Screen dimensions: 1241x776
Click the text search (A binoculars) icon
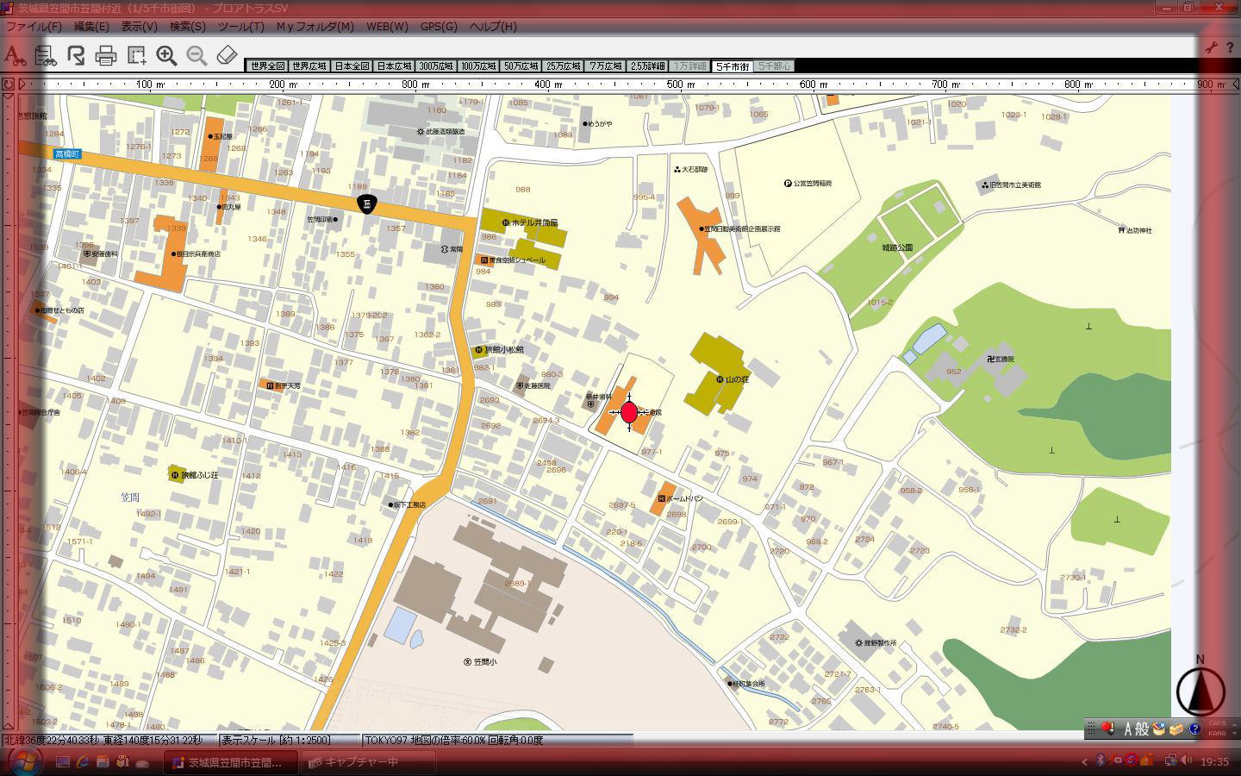[x=15, y=56]
